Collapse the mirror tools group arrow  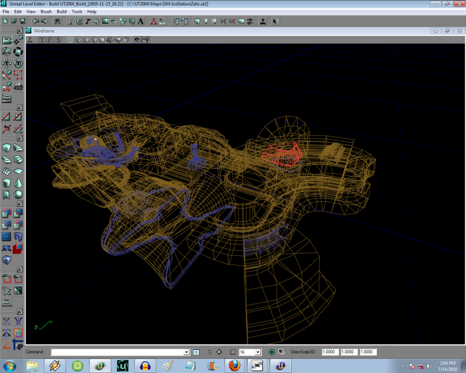click(20, 311)
